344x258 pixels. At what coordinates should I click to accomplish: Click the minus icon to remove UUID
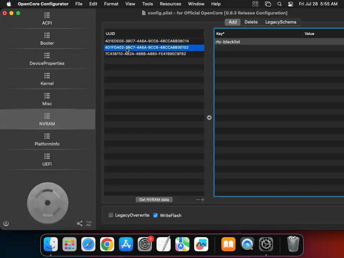(x=198, y=200)
